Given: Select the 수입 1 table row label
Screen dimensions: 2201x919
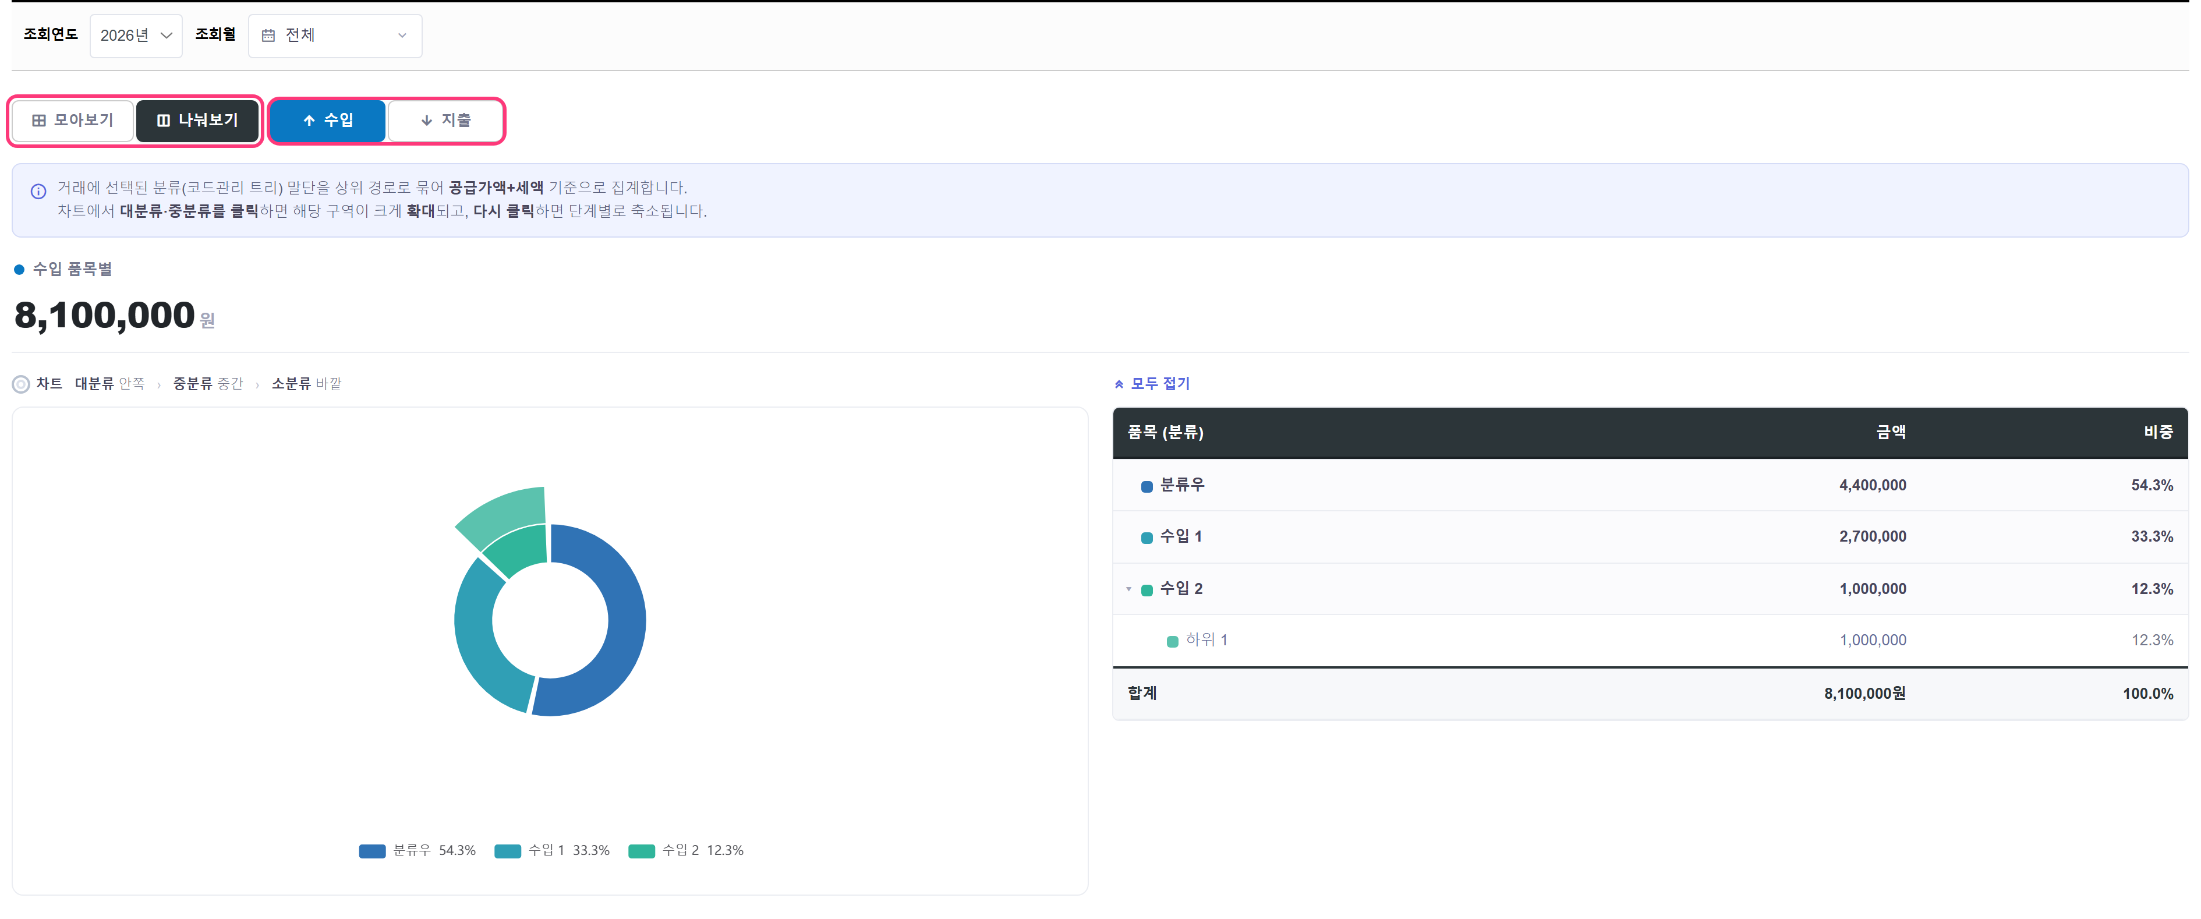Looking at the screenshot, I should pyautogui.click(x=1180, y=536).
